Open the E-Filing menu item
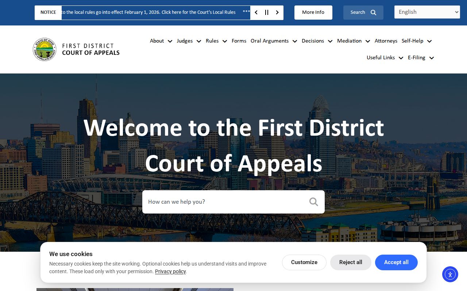Viewport: 467px width, 291px height. tap(416, 57)
